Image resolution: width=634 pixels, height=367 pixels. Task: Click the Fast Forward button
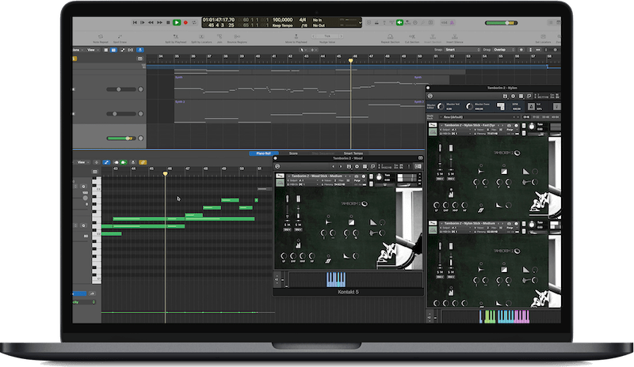(160, 23)
